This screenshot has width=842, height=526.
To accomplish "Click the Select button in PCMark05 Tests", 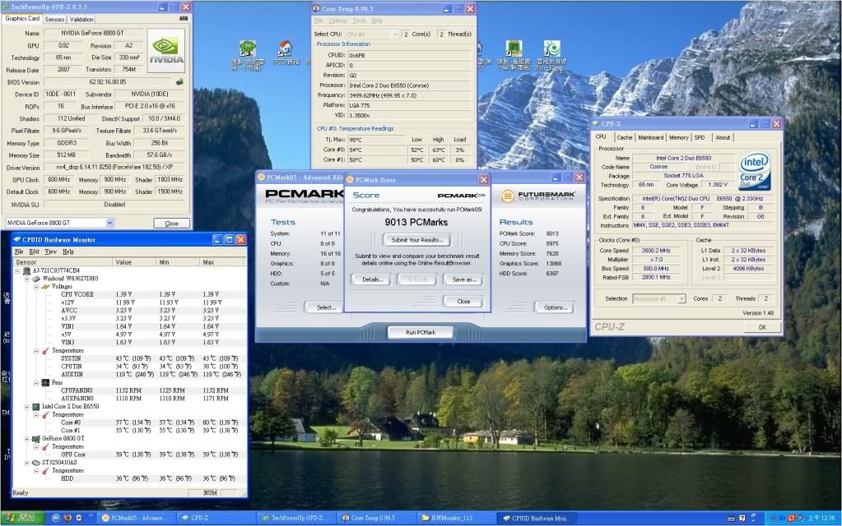I will click(326, 307).
